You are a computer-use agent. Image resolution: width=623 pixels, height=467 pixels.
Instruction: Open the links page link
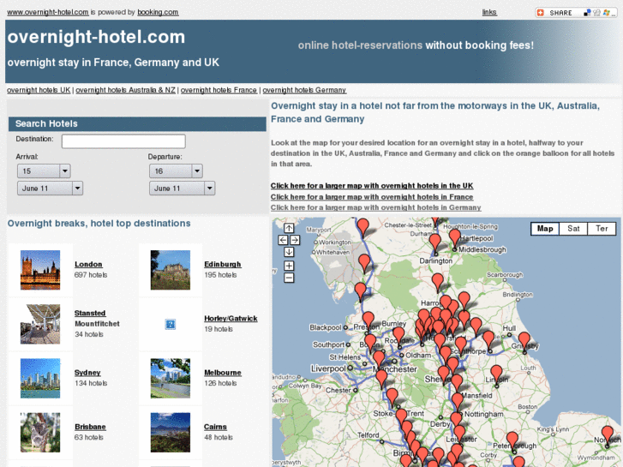[489, 12]
